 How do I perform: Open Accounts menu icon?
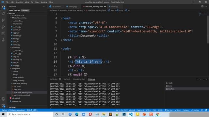pos(3,99)
